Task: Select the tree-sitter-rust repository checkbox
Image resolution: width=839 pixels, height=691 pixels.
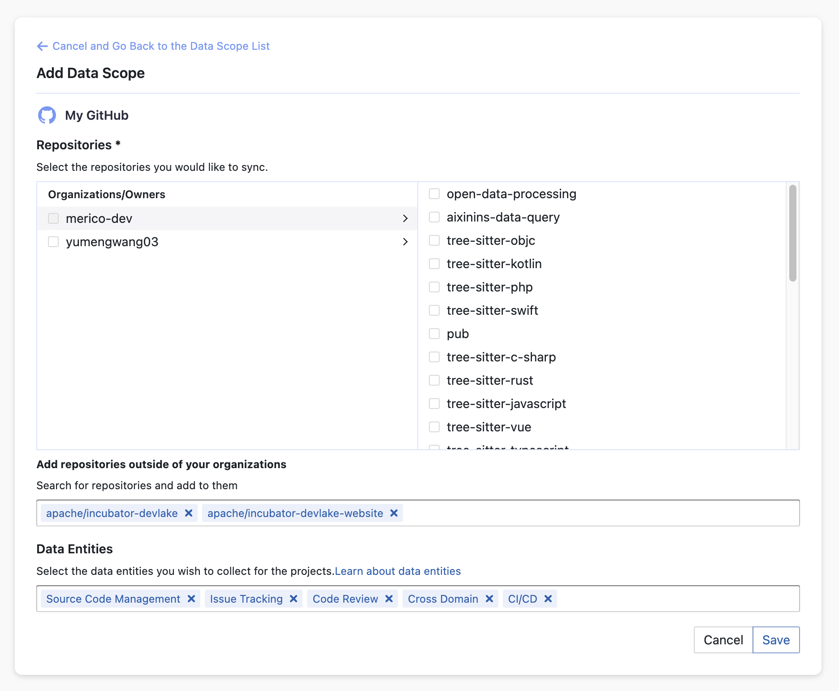Action: click(434, 380)
